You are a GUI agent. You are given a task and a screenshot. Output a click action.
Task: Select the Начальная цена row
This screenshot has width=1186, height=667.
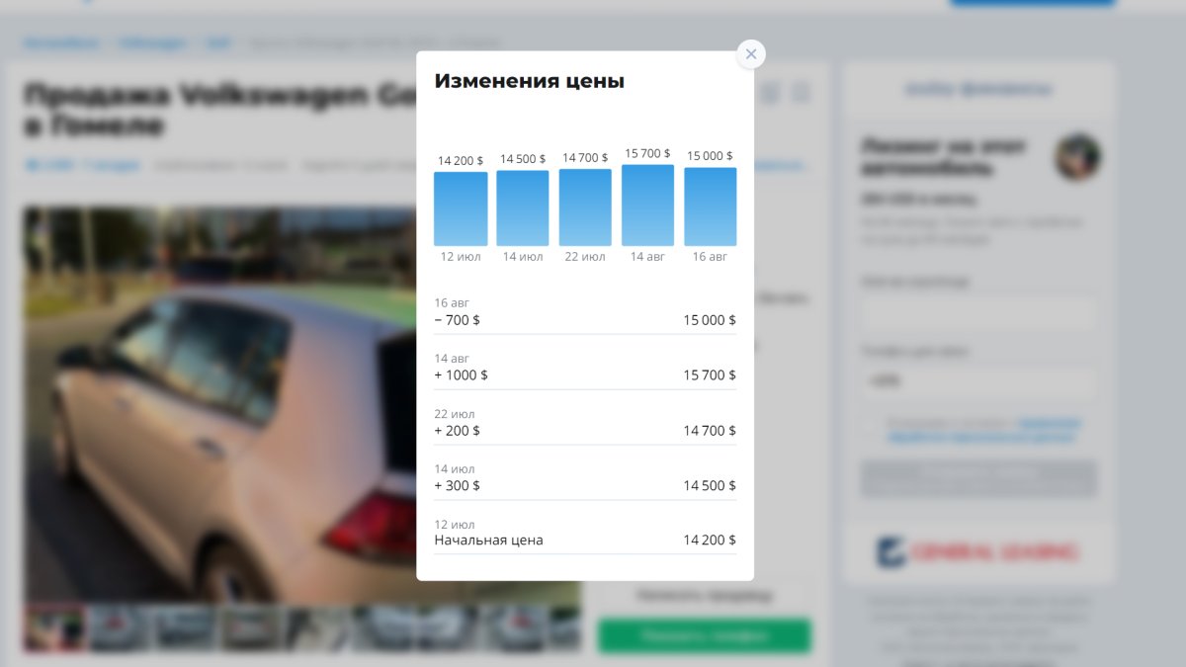pos(585,533)
